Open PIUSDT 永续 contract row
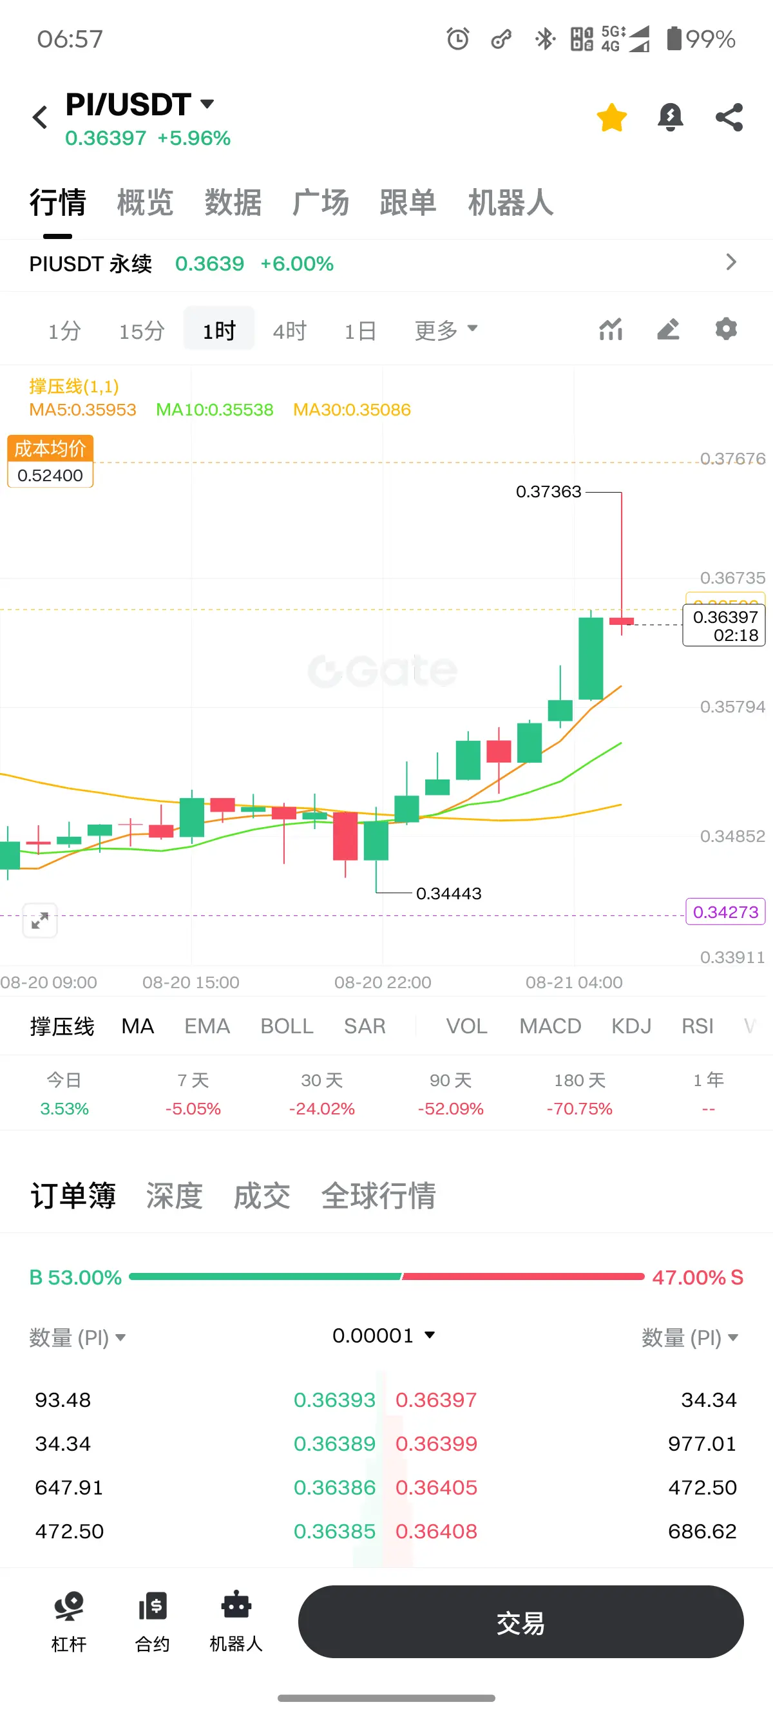Viewport: 773px width, 1720px height. pos(386,263)
